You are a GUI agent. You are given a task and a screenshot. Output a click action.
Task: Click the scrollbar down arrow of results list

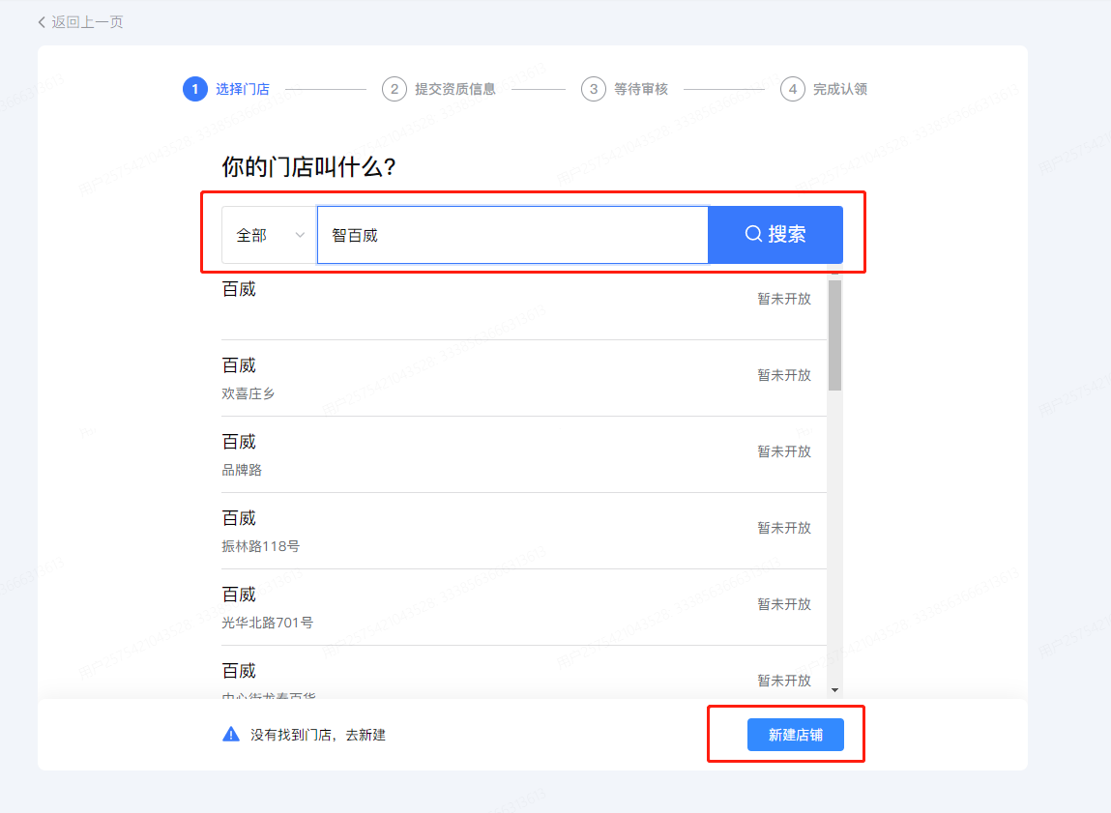(835, 690)
